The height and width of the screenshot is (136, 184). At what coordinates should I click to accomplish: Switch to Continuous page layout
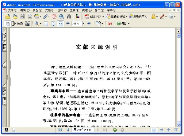point(161,130)
